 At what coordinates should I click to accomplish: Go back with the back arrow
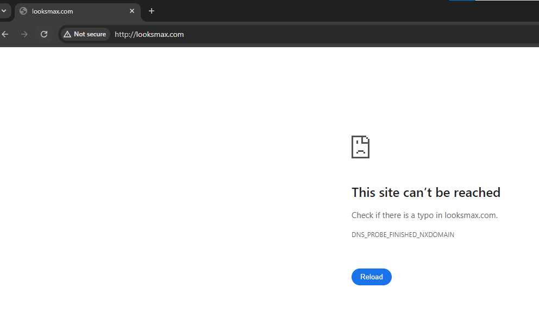[5, 34]
